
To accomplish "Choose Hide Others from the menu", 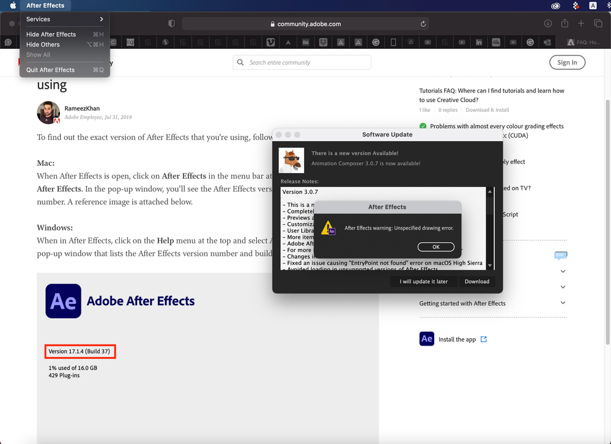I will pyautogui.click(x=65, y=45).
